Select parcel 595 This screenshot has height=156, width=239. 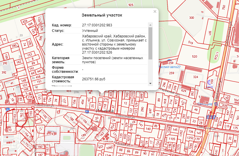pos(41,38)
